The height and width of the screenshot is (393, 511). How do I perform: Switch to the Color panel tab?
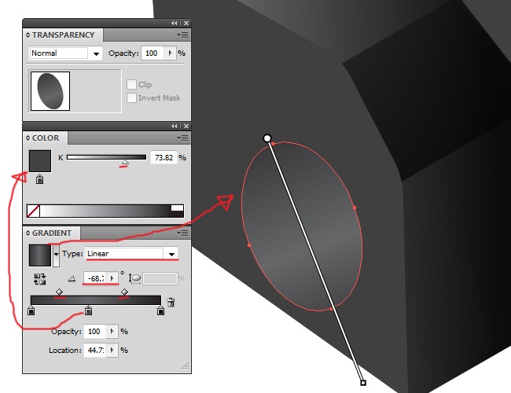(46, 138)
